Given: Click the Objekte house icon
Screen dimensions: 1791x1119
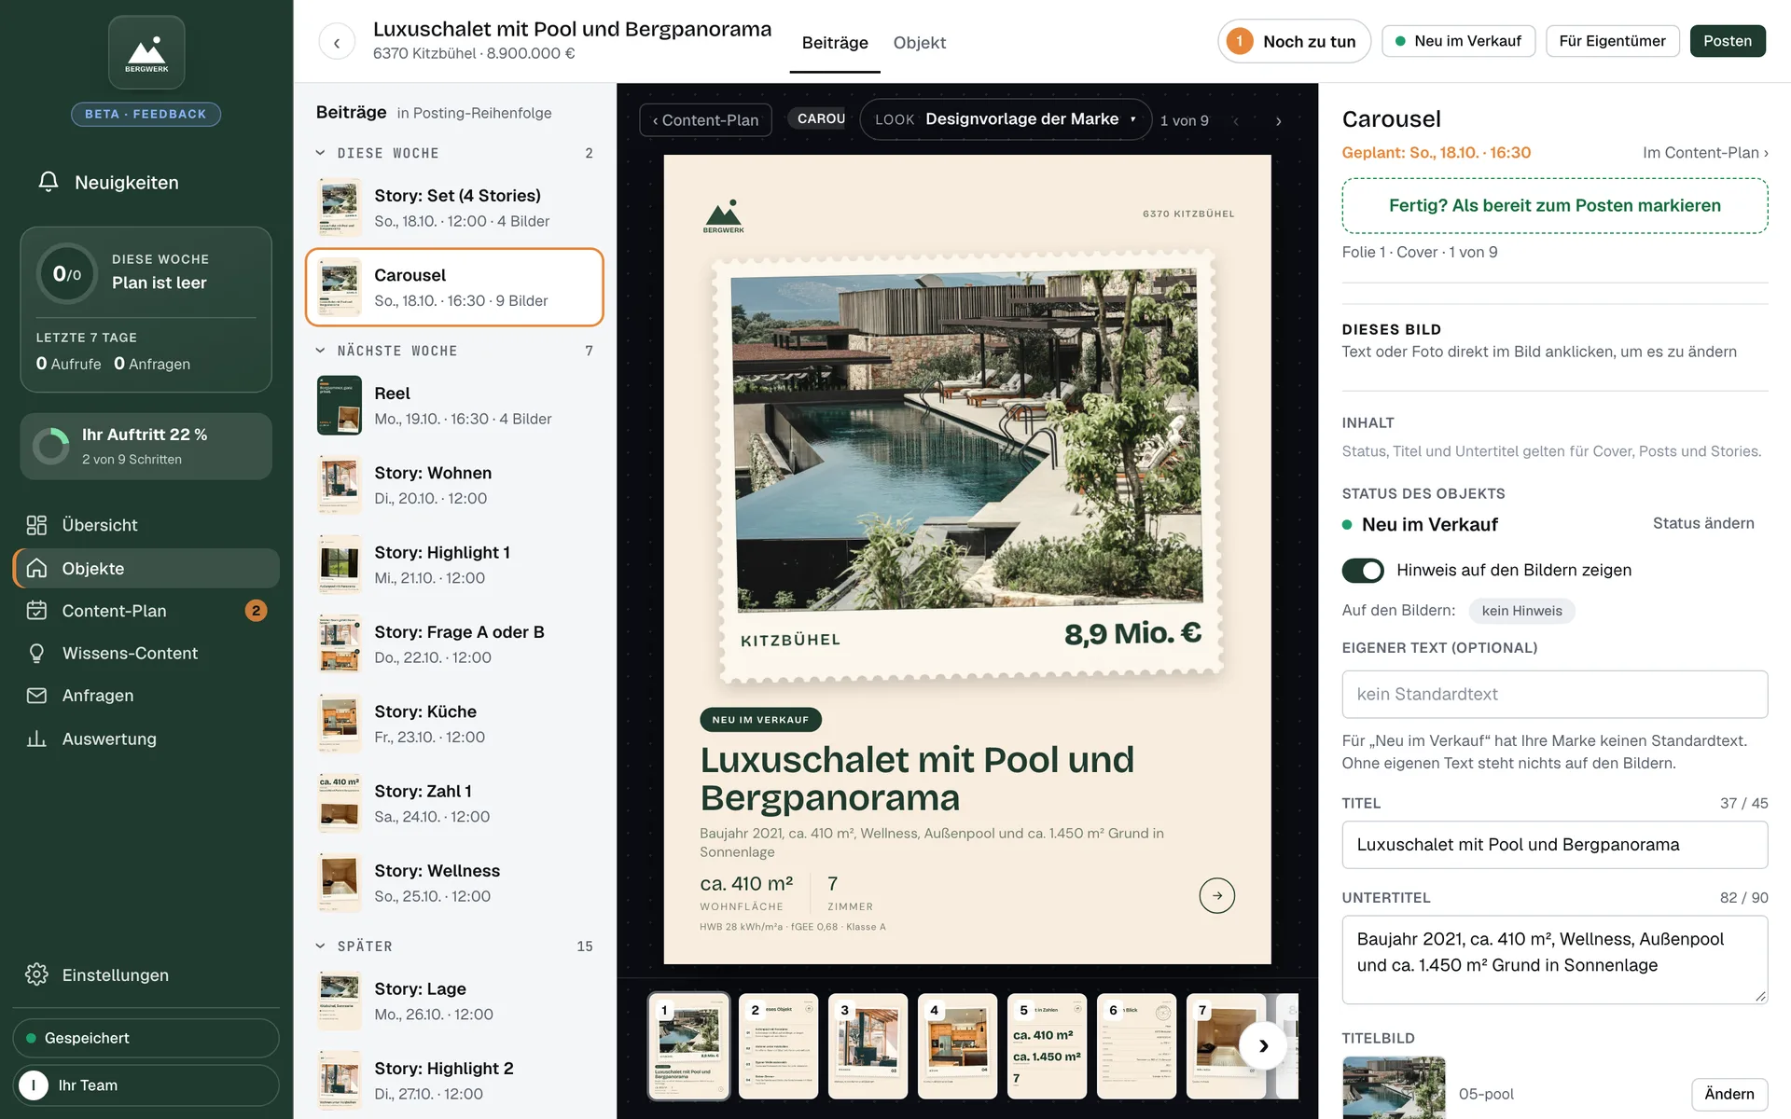Looking at the screenshot, I should (x=36, y=568).
